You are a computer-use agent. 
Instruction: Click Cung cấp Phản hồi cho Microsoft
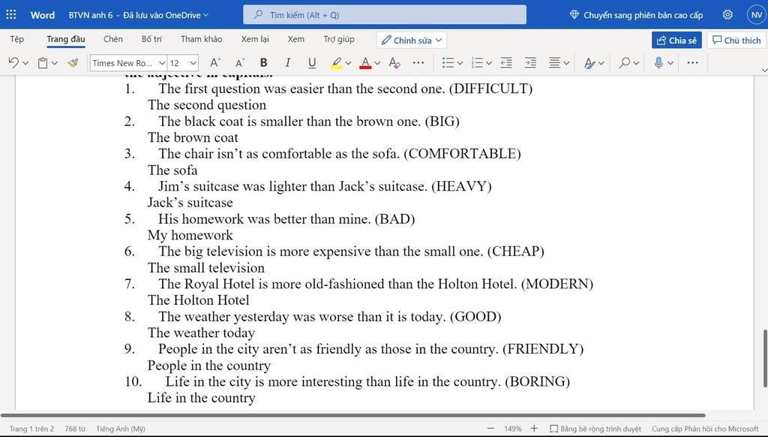[x=705, y=429]
